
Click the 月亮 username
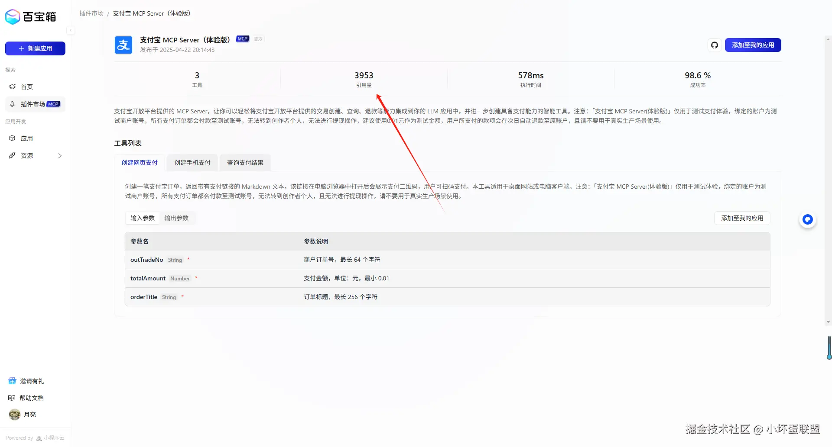pyautogui.click(x=30, y=415)
